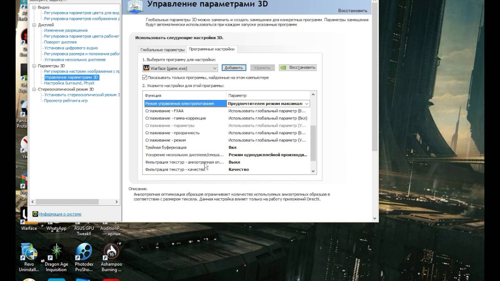
Task: Open the Warface desktop shortcut
Action: (29, 219)
